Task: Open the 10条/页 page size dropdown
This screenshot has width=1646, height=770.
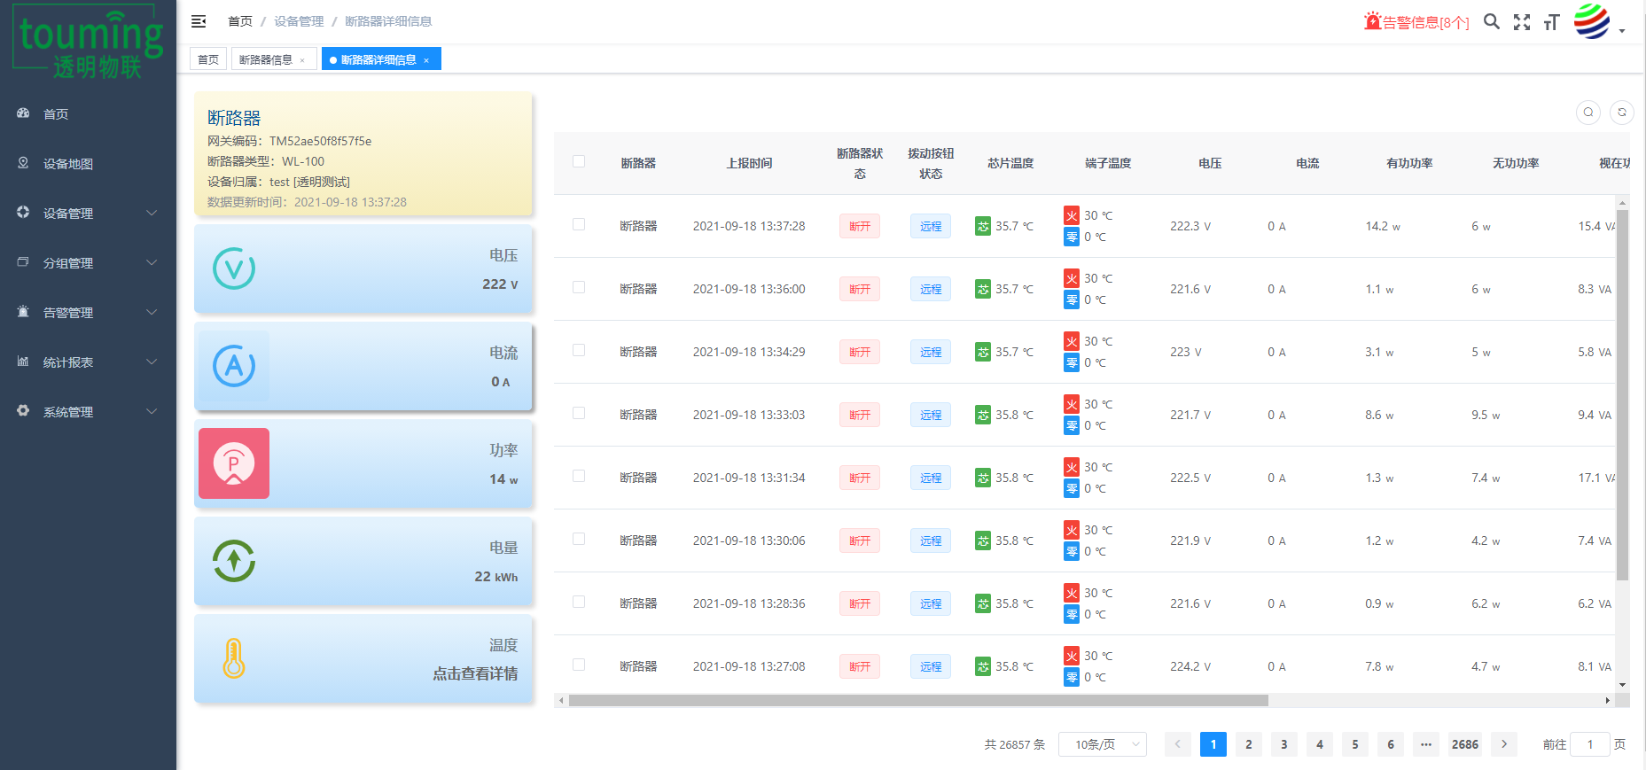Action: [1102, 744]
